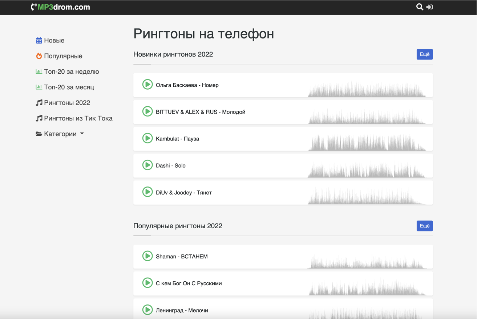The height and width of the screenshot is (319, 477).
Task: Play Ленинград - Мелочи ringtone
Action: coord(147,310)
